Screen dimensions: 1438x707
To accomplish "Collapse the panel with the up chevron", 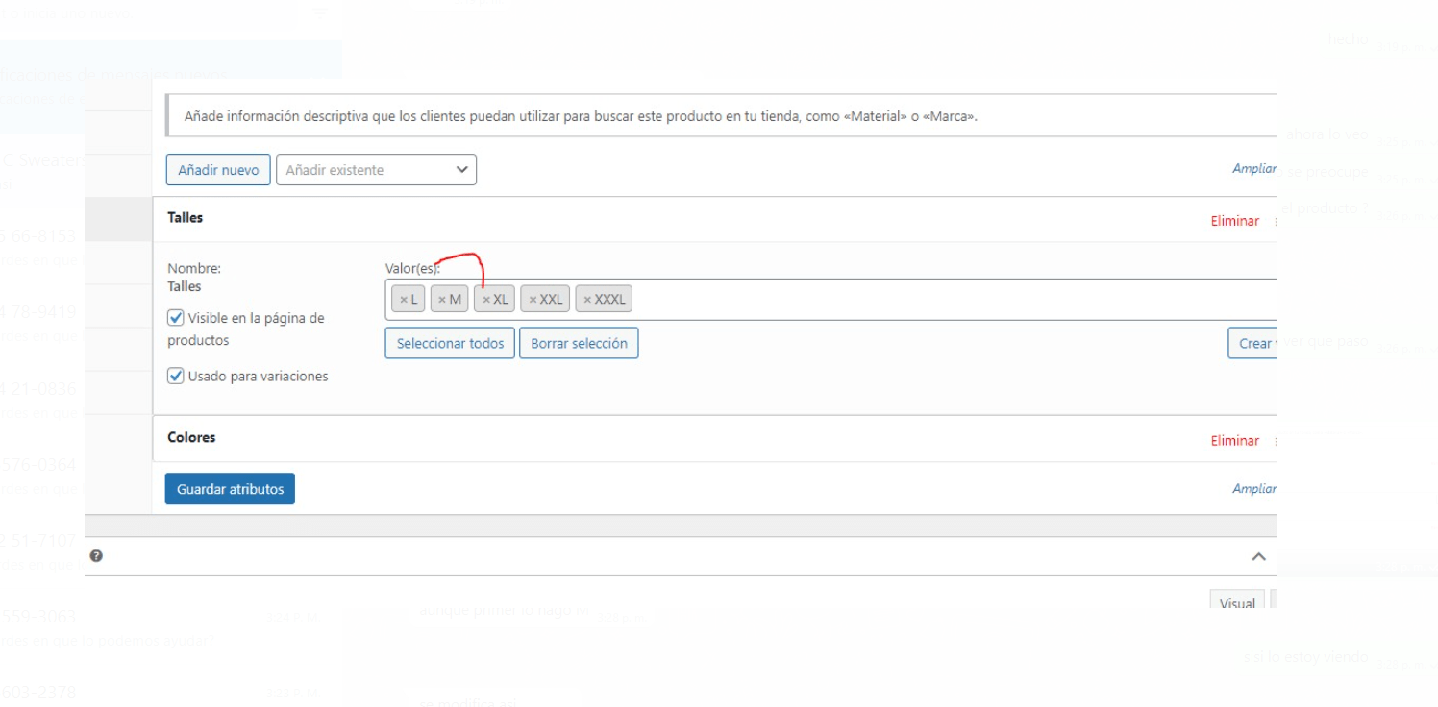I will pos(1257,556).
